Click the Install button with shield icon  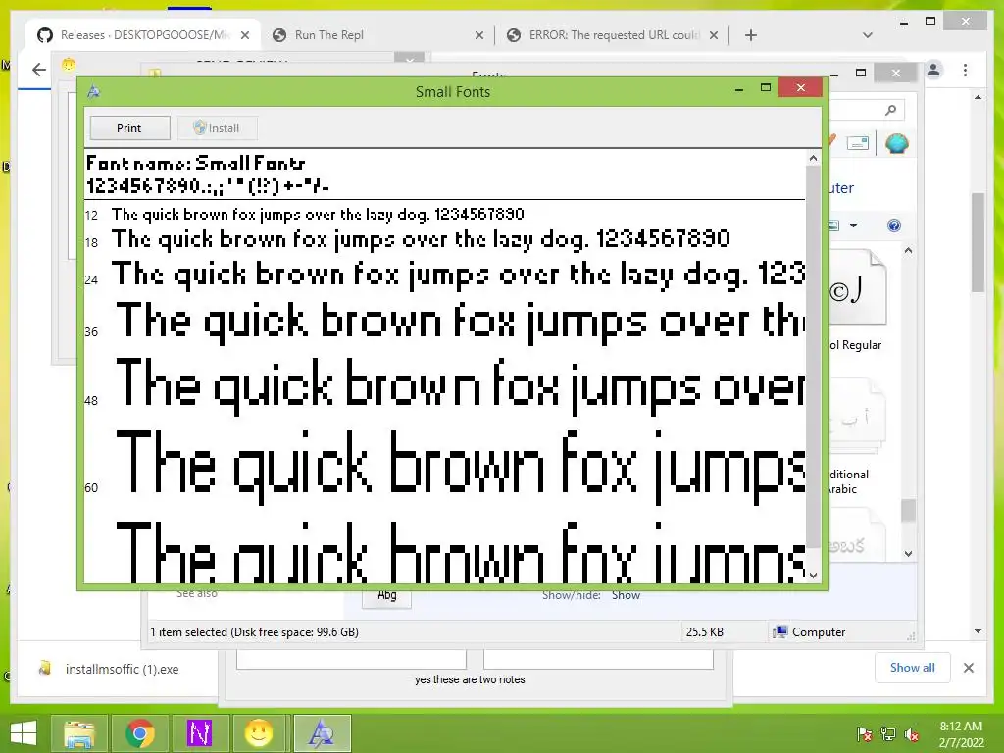[x=218, y=128]
